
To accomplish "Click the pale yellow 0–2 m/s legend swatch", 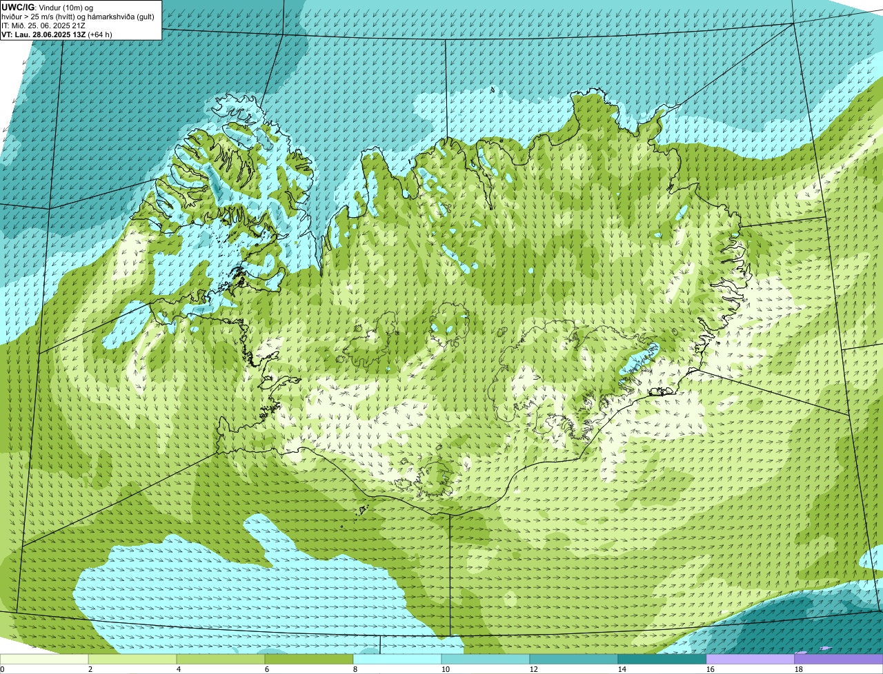I will 44,660.
